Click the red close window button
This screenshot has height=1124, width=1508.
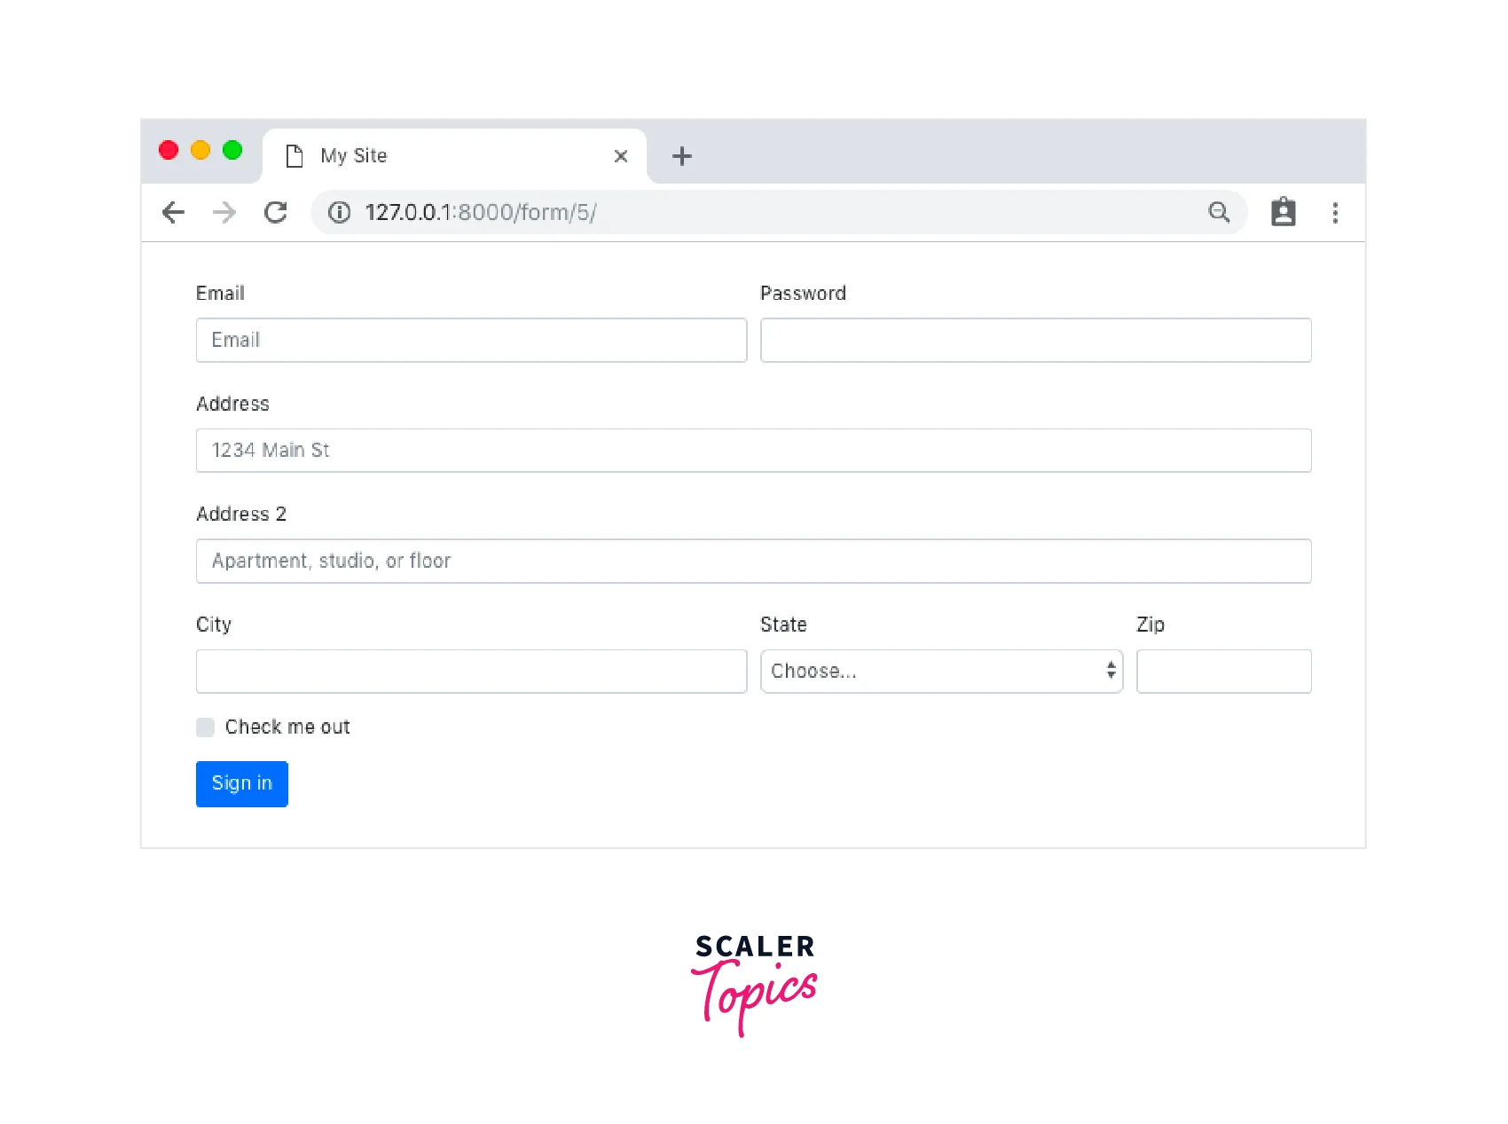pos(169,151)
